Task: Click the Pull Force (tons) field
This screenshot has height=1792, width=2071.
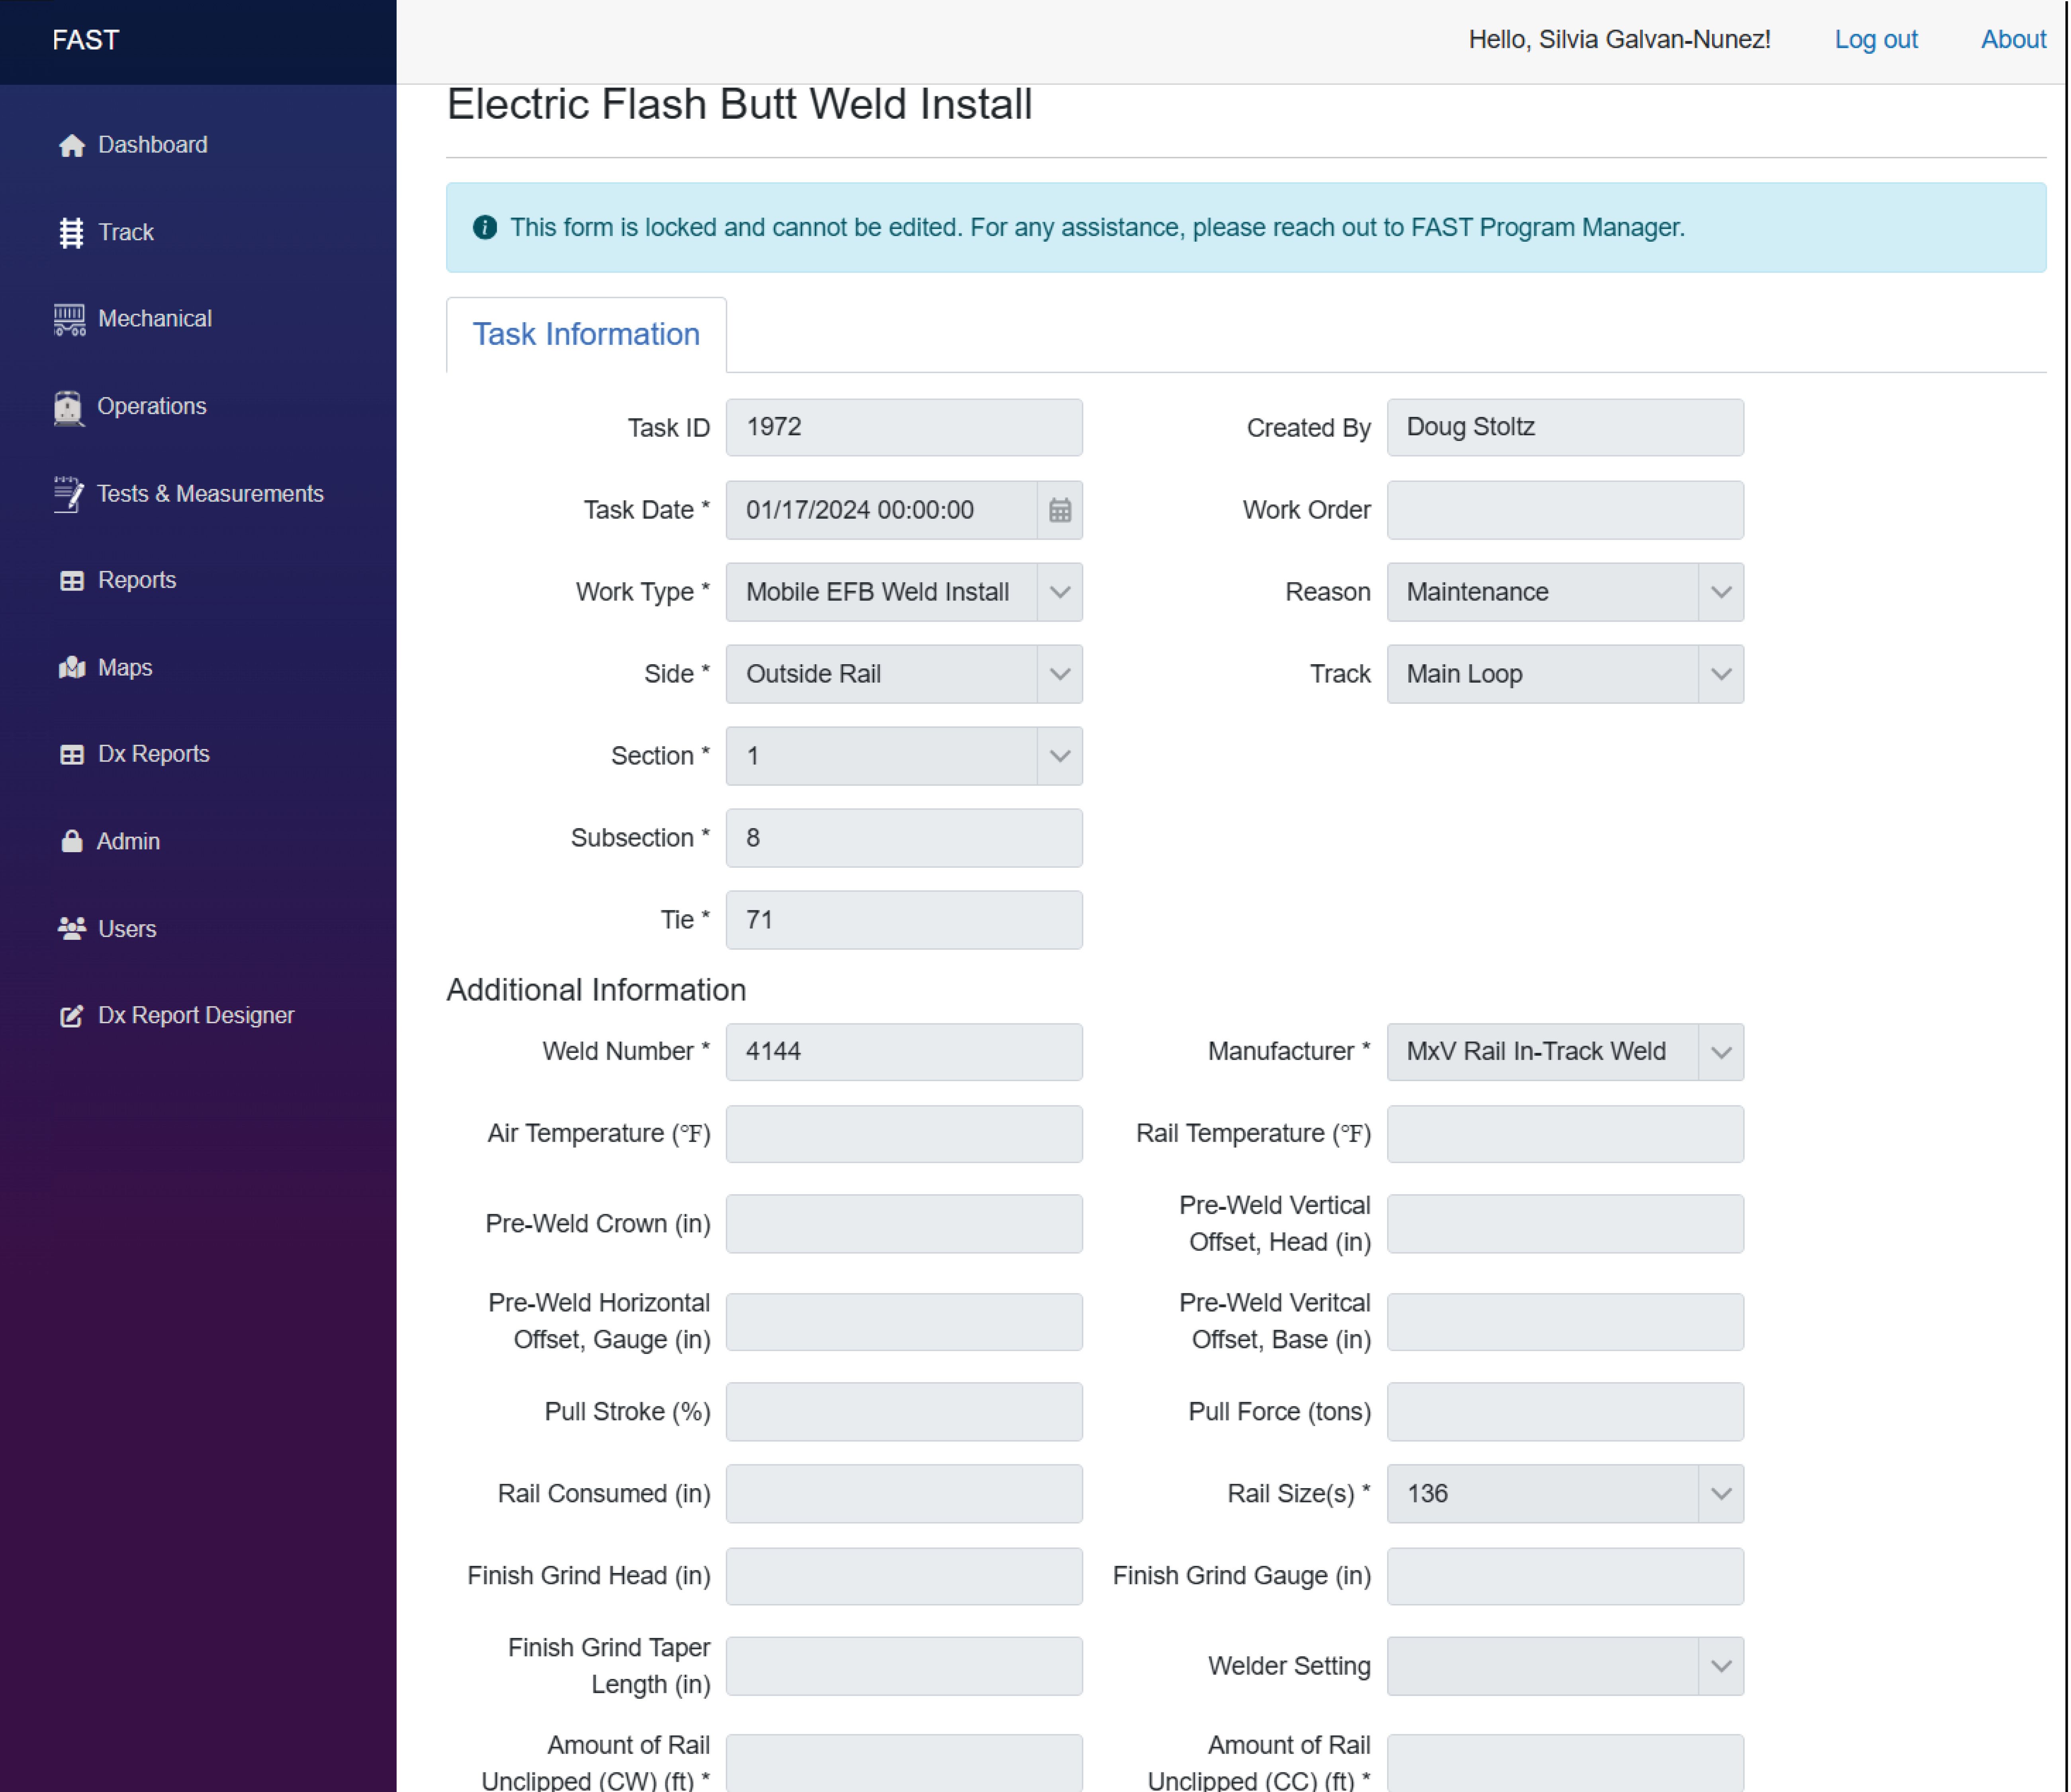Action: 1565,1413
